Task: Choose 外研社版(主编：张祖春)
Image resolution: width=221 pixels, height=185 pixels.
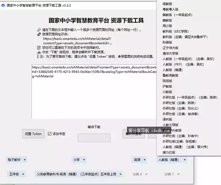Action: coord(179,141)
